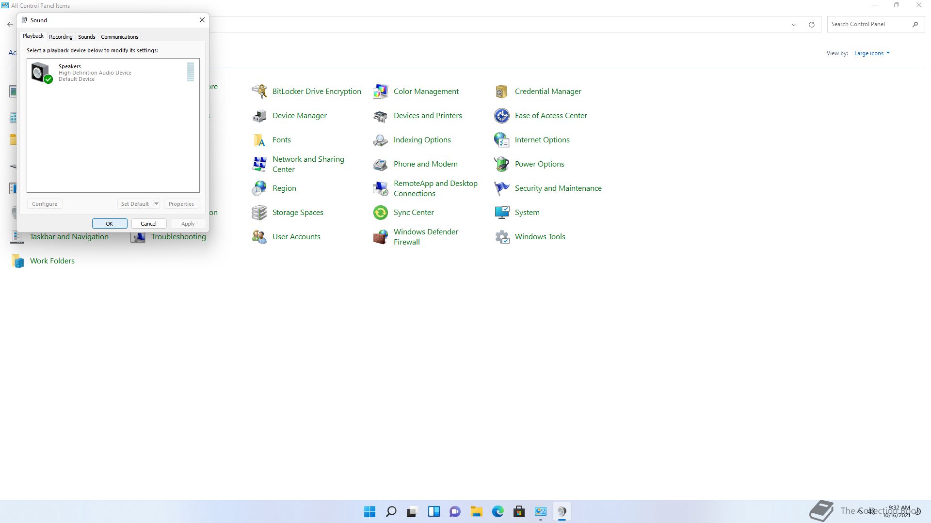Close the Sound dialog window
The image size is (931, 523).
point(202,20)
